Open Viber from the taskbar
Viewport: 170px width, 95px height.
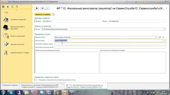(x=34, y=93)
